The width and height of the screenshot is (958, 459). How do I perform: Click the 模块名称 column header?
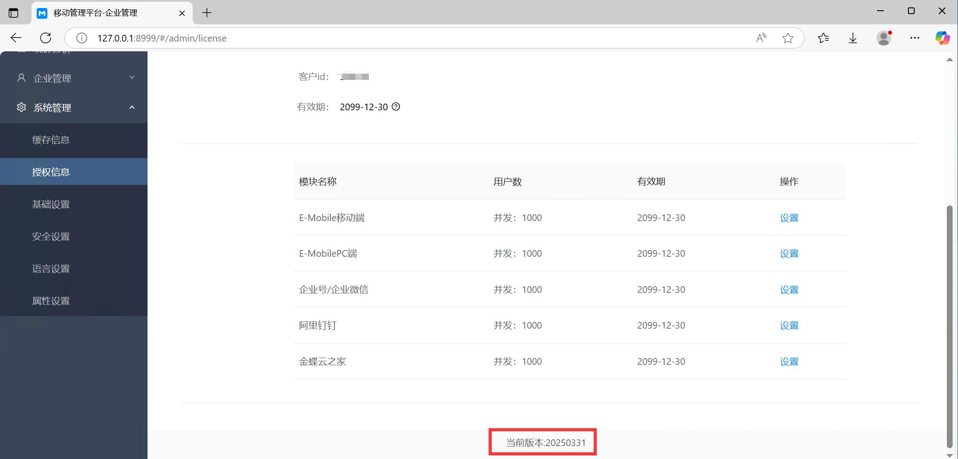tap(318, 182)
